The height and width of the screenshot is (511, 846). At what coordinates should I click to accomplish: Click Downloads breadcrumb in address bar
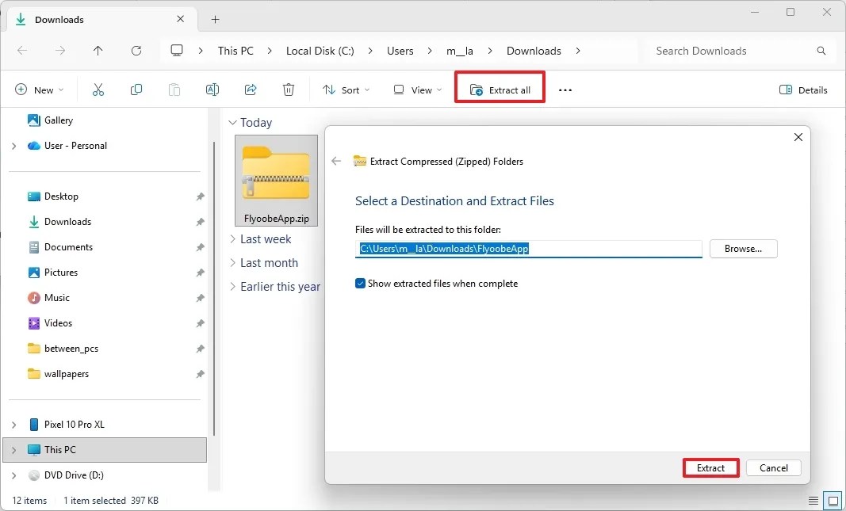(x=534, y=51)
